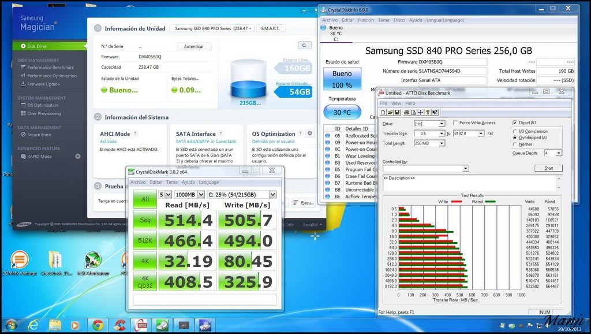This screenshot has width=591, height=334.
Task: Open the Samsung SSD 840 PRO drive selector
Action: 212,28
